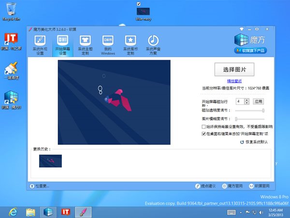This screenshot has width=290, height=218.
Task: Click the 软媒旗下产品 badge
Action: click(250, 50)
